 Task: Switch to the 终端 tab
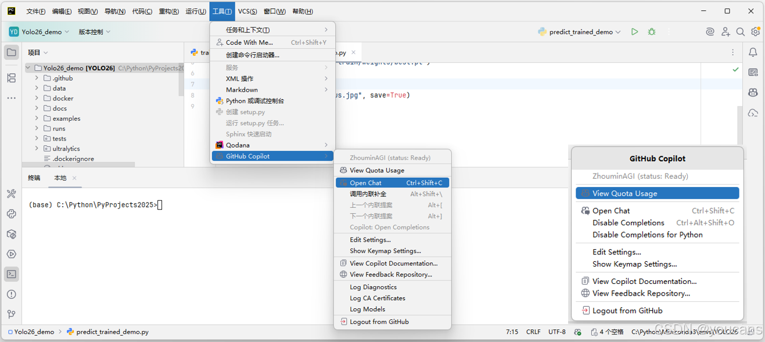tap(34, 178)
